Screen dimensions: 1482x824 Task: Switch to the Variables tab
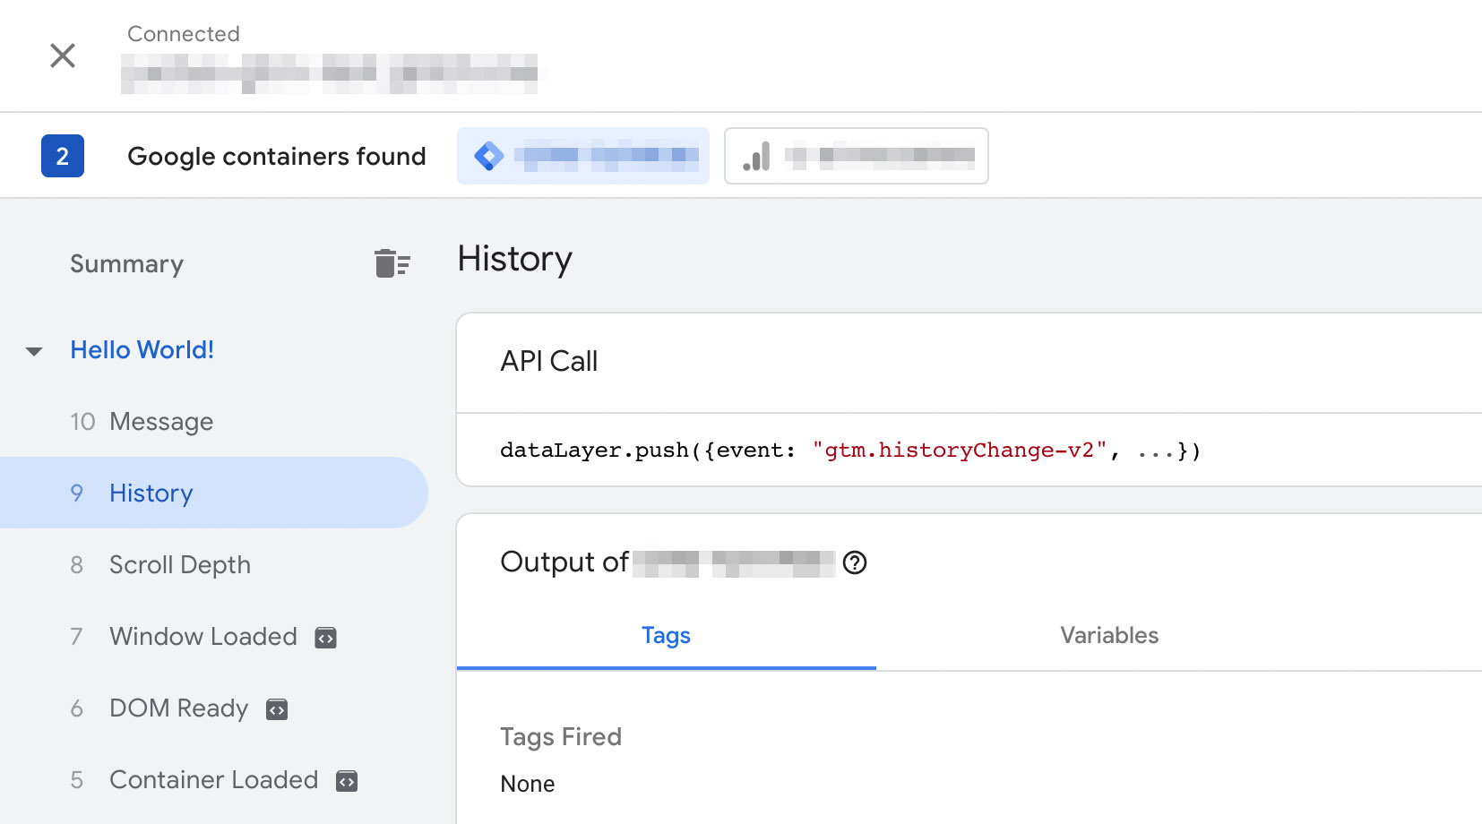click(1109, 635)
